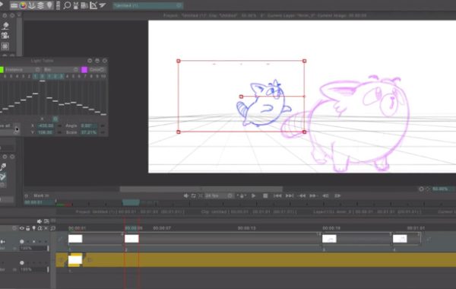Click the map pin icon in top toolbar
Viewport: 456px width, 289px height.
(49, 5)
